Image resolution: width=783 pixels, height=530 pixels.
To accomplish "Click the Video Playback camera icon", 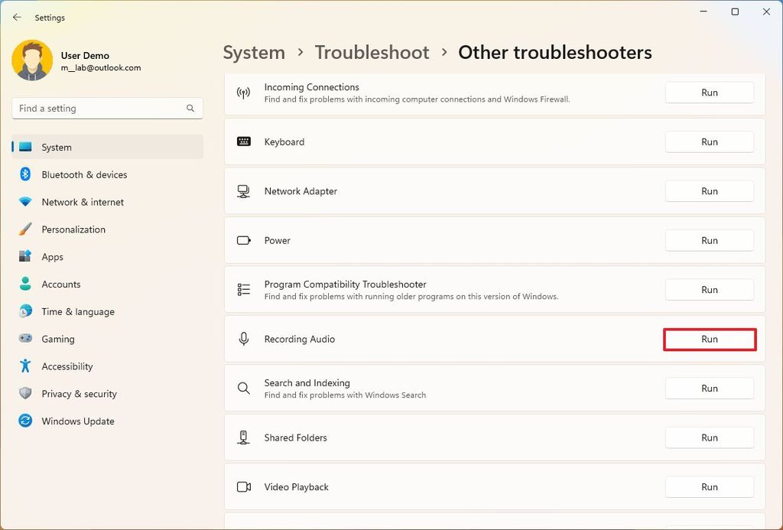I will 242,486.
